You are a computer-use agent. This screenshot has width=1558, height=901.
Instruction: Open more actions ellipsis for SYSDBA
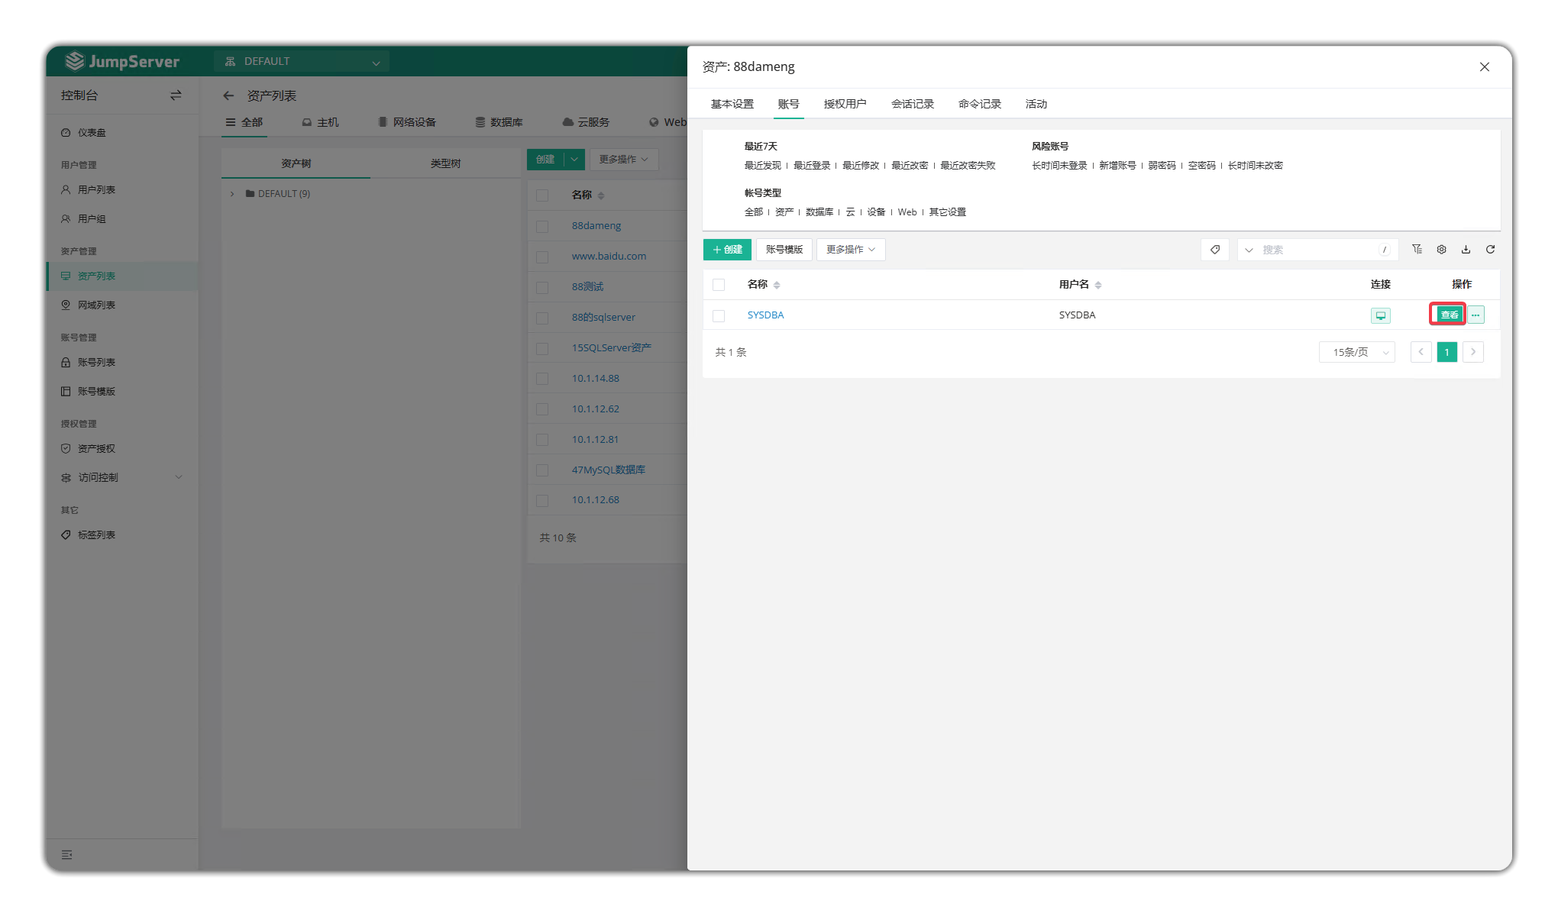pyautogui.click(x=1476, y=315)
